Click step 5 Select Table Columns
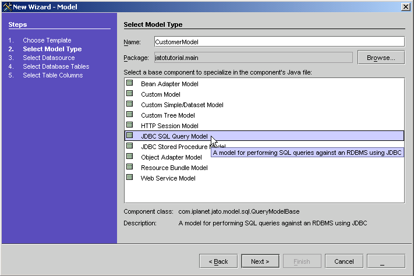The height and width of the screenshot is (276, 414). click(53, 75)
